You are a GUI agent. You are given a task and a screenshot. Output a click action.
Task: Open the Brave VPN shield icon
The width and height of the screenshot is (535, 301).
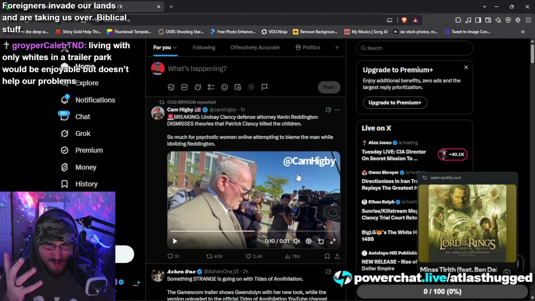click(508, 20)
